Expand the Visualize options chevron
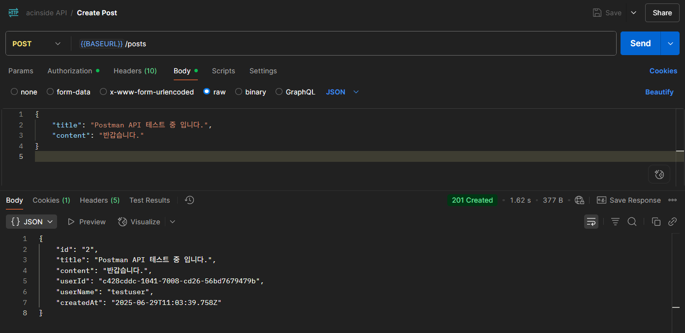 click(x=172, y=222)
